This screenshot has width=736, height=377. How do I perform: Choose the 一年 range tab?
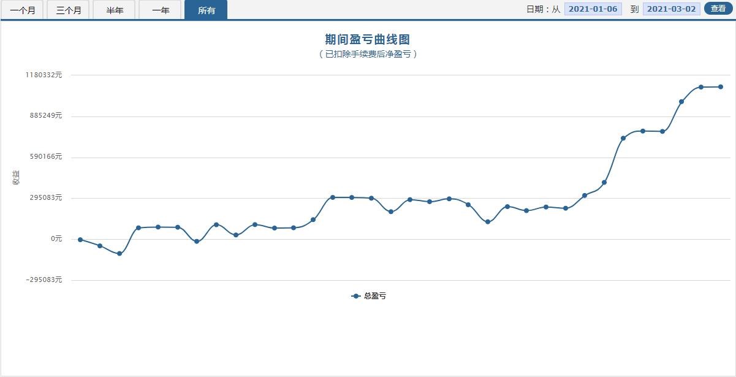160,10
